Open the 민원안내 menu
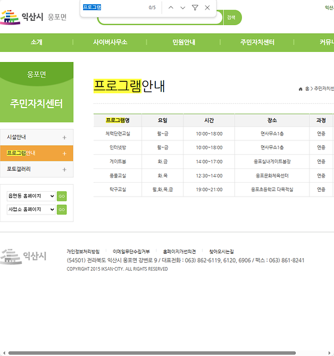This screenshot has height=356, width=334. [x=183, y=42]
